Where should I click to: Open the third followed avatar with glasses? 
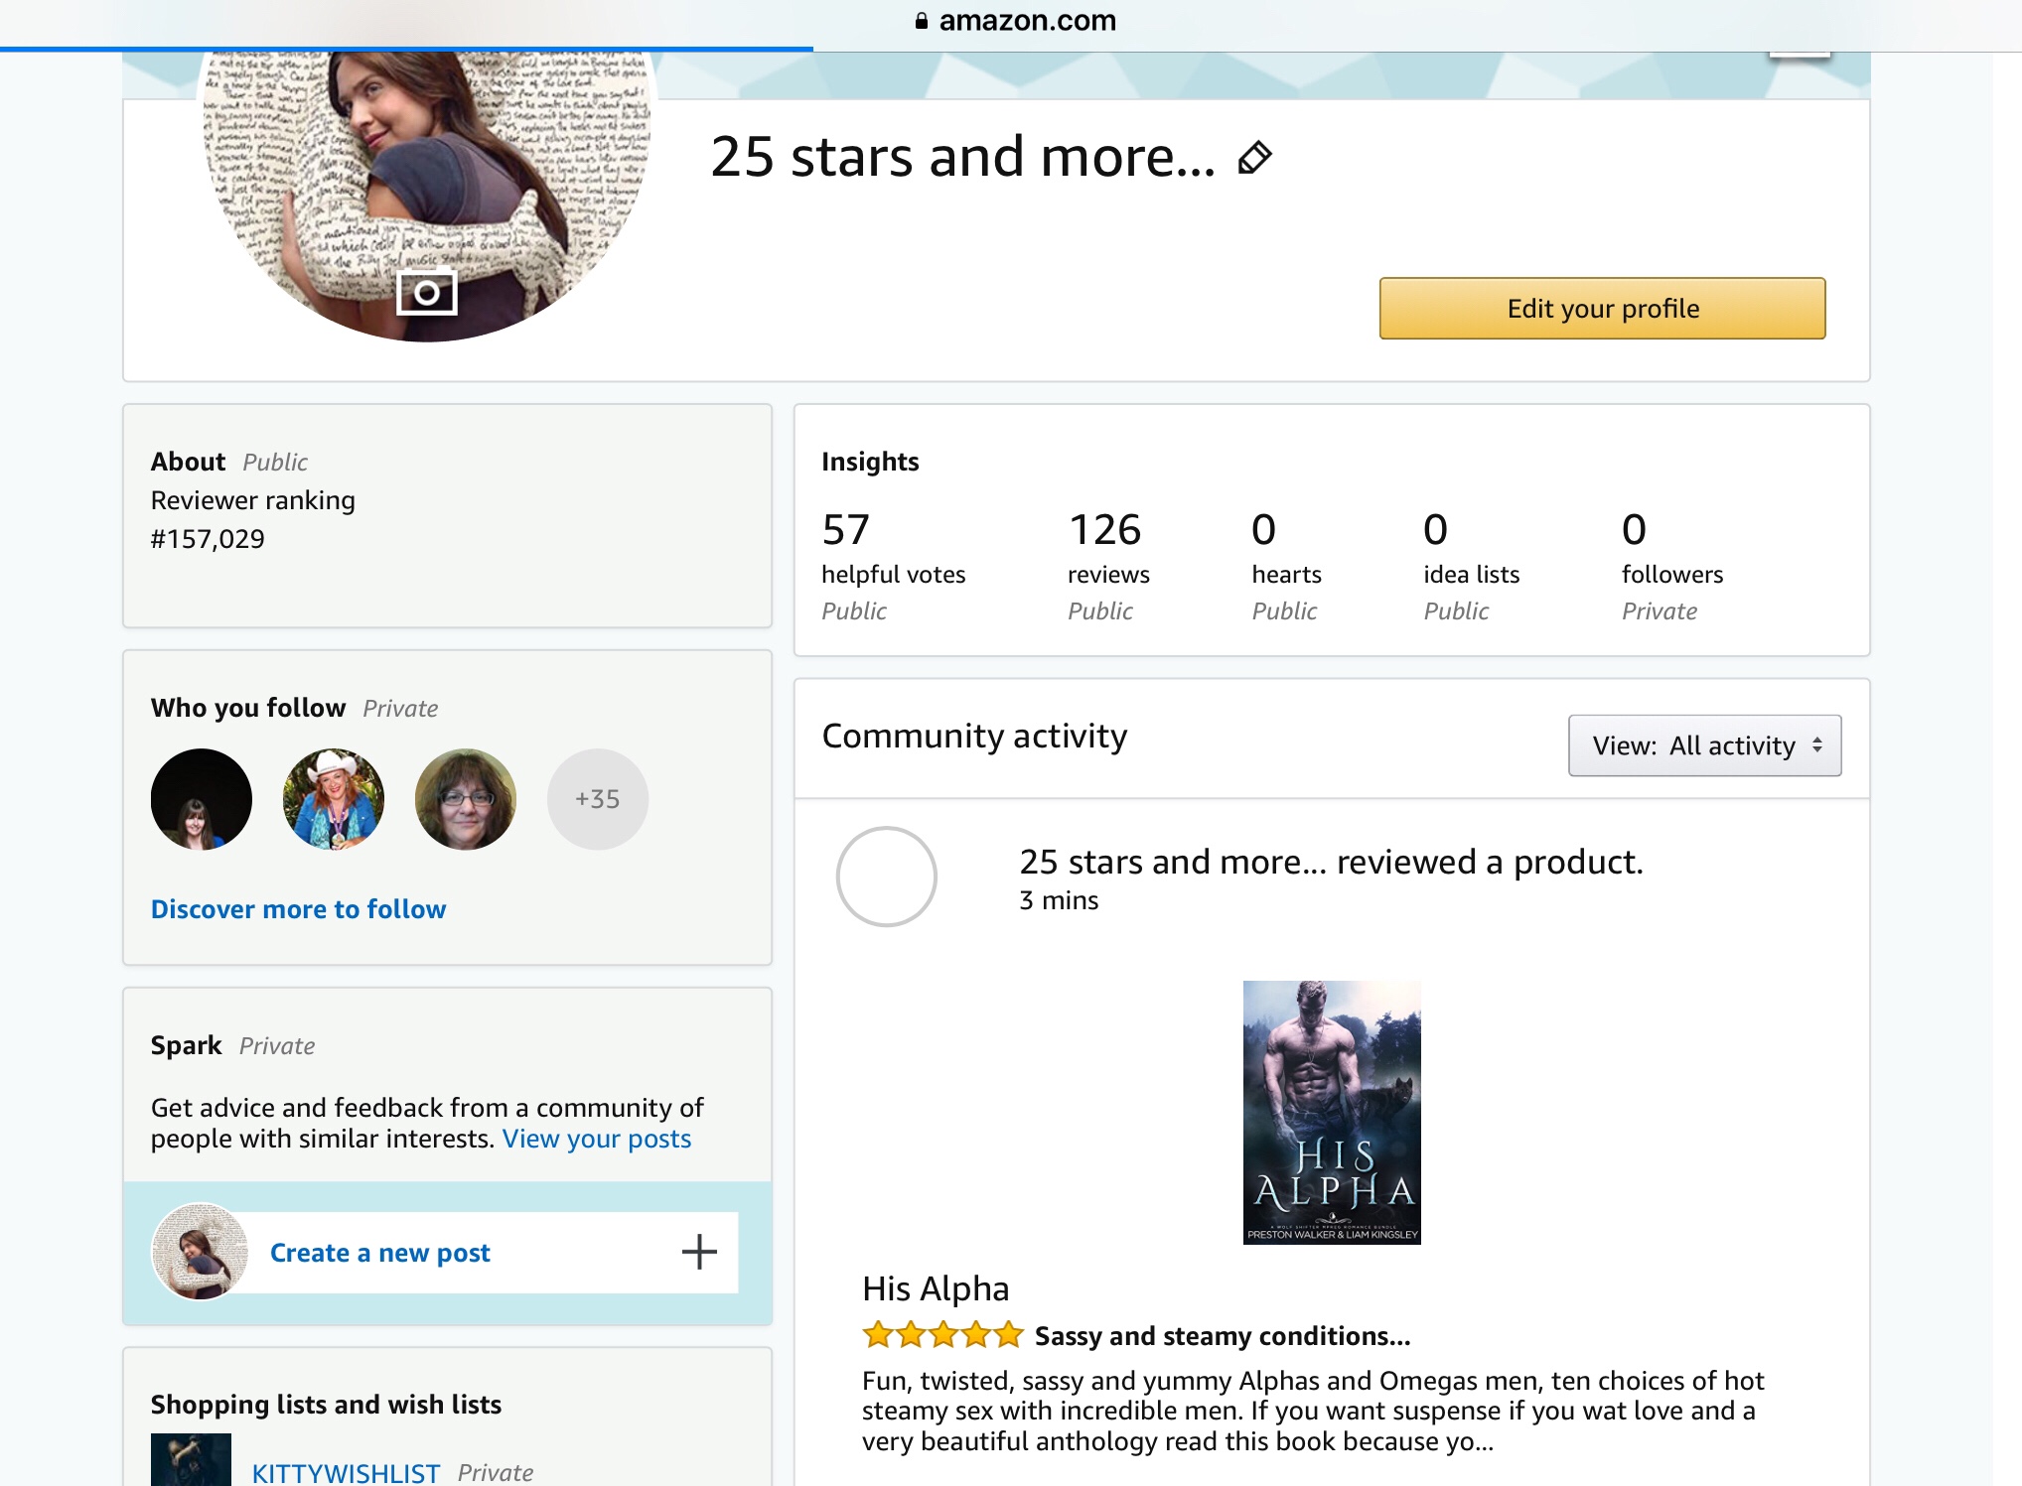466,799
